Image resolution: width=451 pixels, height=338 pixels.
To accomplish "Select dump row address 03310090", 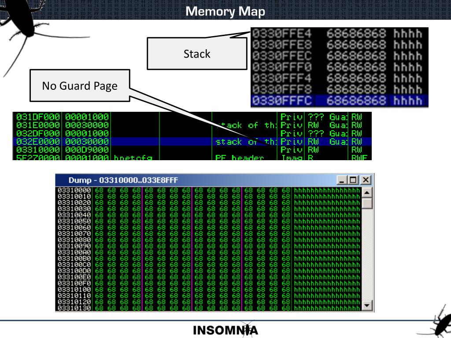I will click(74, 246).
